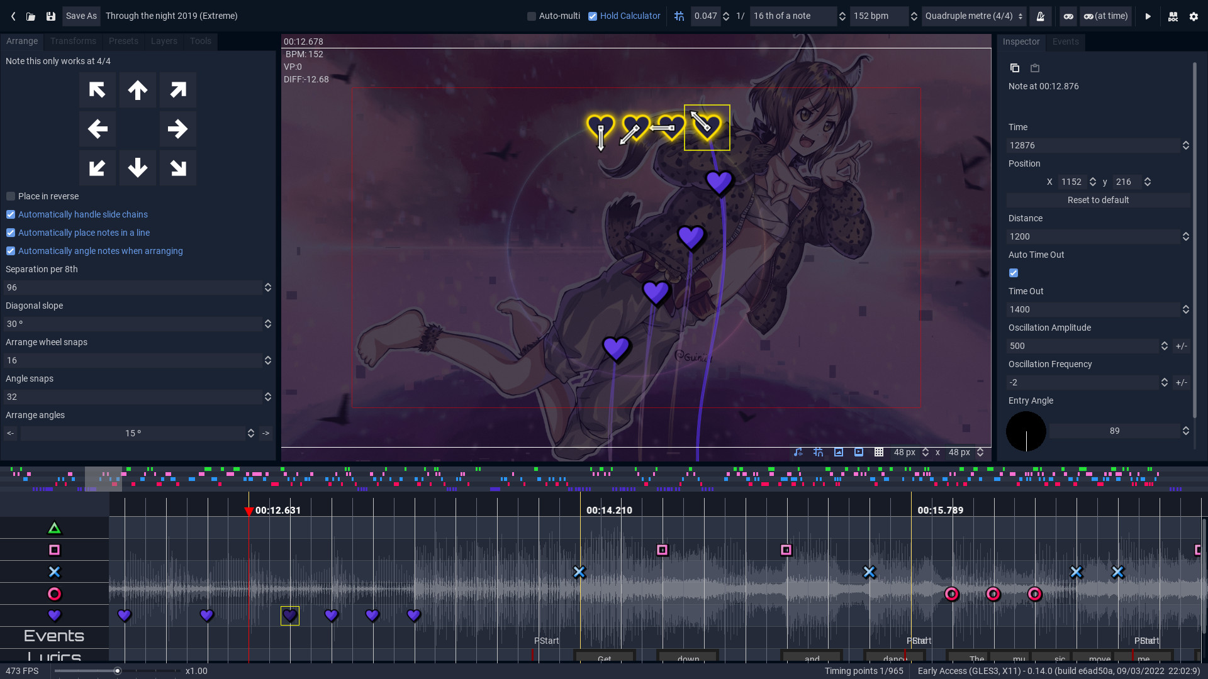Toggle the grid icon under the viewport

[879, 453]
